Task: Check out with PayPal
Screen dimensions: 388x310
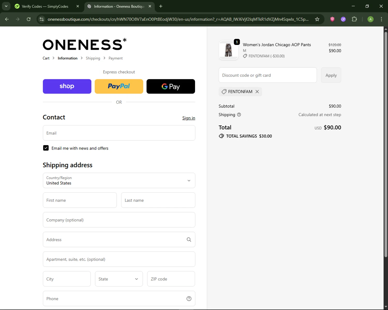Action: coord(119,86)
